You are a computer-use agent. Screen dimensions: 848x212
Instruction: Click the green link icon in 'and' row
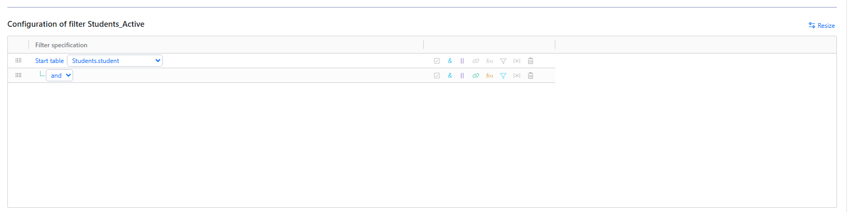tap(476, 76)
